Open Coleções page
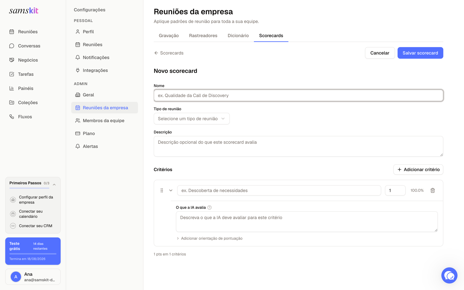 pyautogui.click(x=33, y=102)
